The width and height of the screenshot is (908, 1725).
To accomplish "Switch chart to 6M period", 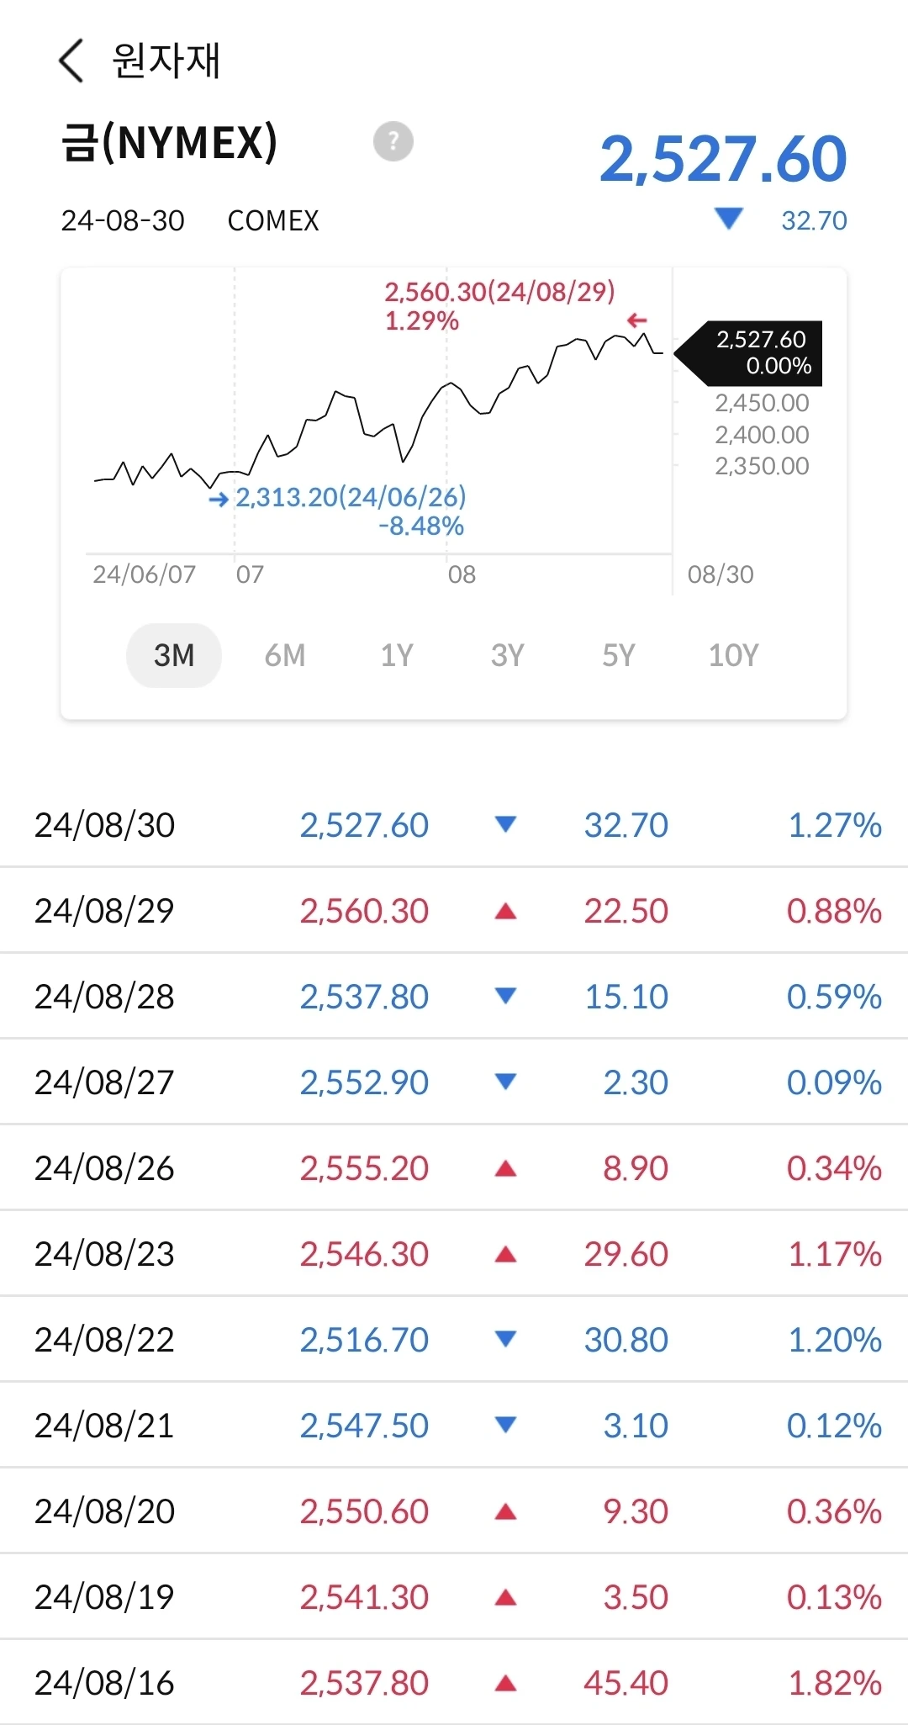I will pos(285,655).
